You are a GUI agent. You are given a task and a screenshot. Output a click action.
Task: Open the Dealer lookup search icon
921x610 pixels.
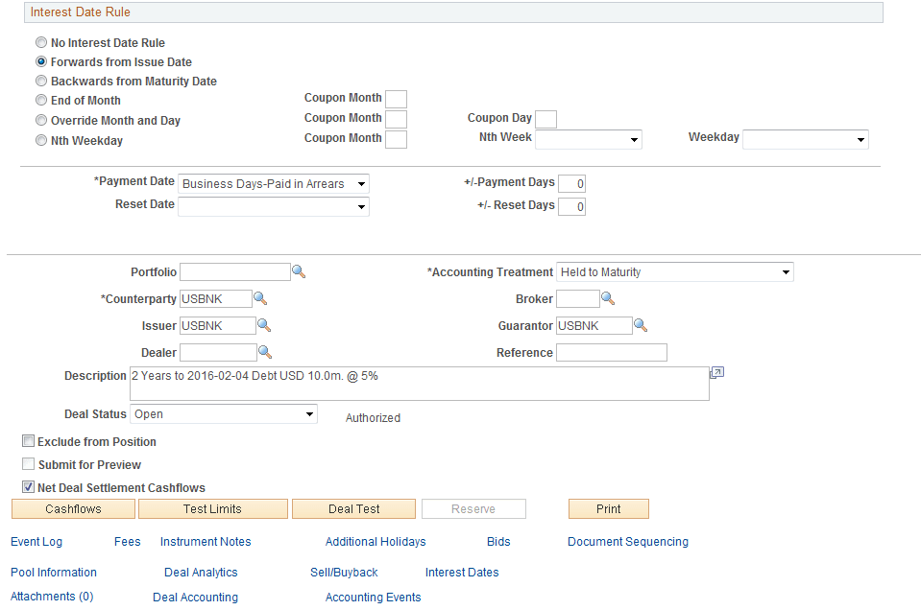pyautogui.click(x=261, y=352)
